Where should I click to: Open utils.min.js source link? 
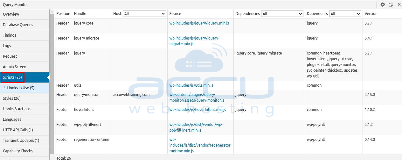(x=191, y=85)
